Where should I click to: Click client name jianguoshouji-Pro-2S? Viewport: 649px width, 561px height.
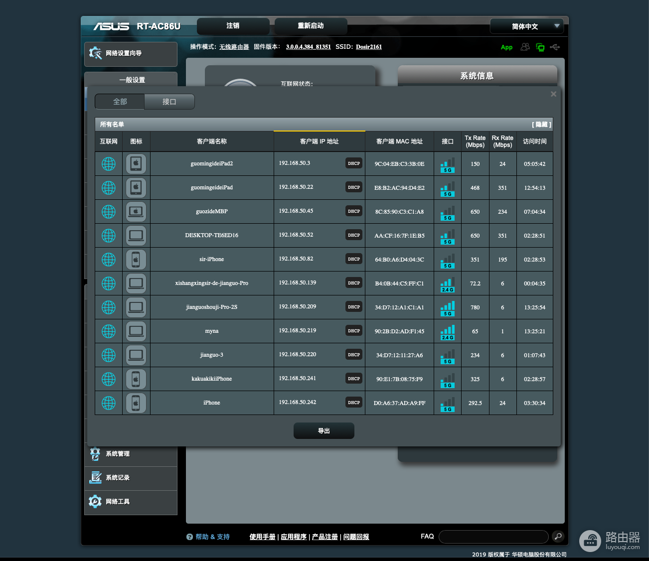(x=212, y=307)
